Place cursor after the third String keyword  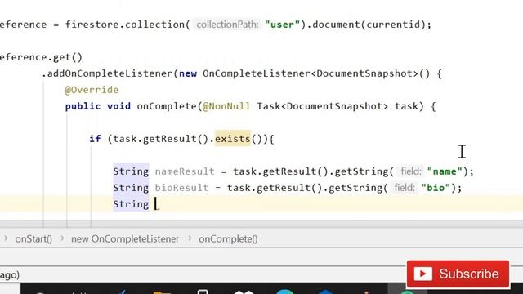pyautogui.click(x=155, y=204)
